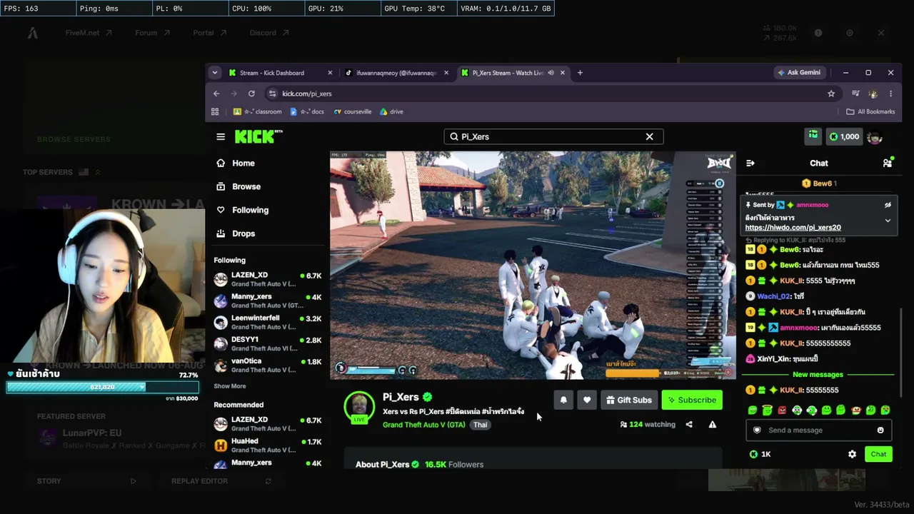The height and width of the screenshot is (514, 914).
Task: Bookmark this page with the star
Action: point(831,94)
